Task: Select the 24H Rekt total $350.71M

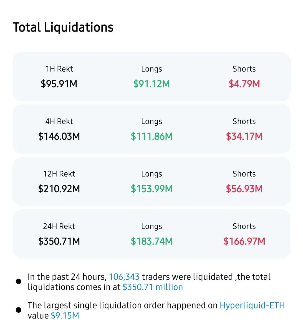Action: [x=59, y=241]
